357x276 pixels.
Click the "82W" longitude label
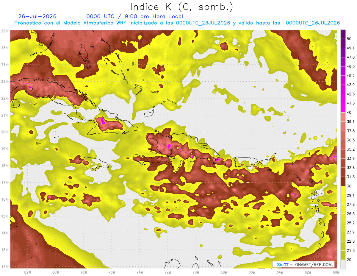(x=28, y=272)
